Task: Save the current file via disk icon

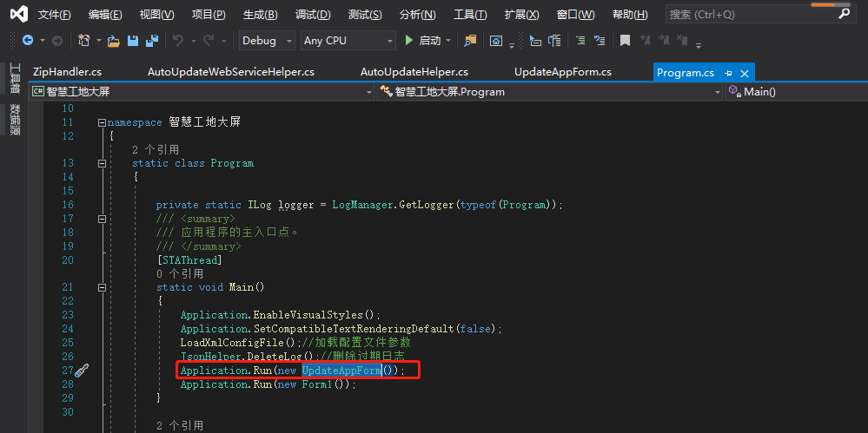Action: [x=133, y=41]
